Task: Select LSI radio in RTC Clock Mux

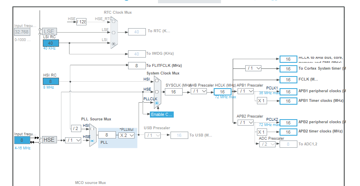Action: point(114,43)
